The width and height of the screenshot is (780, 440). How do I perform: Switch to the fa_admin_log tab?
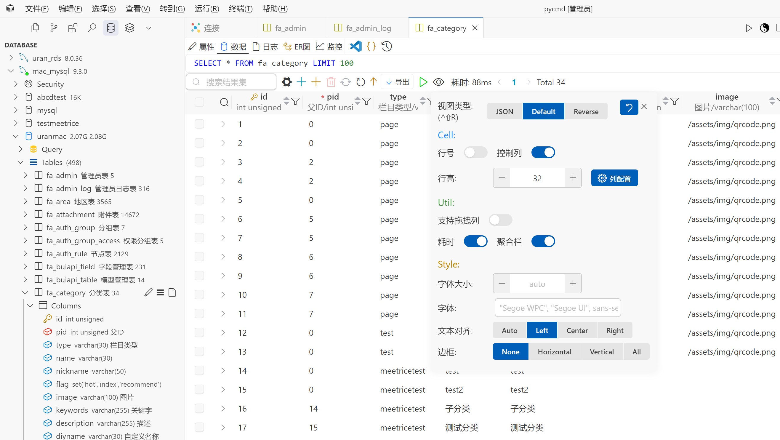(368, 28)
